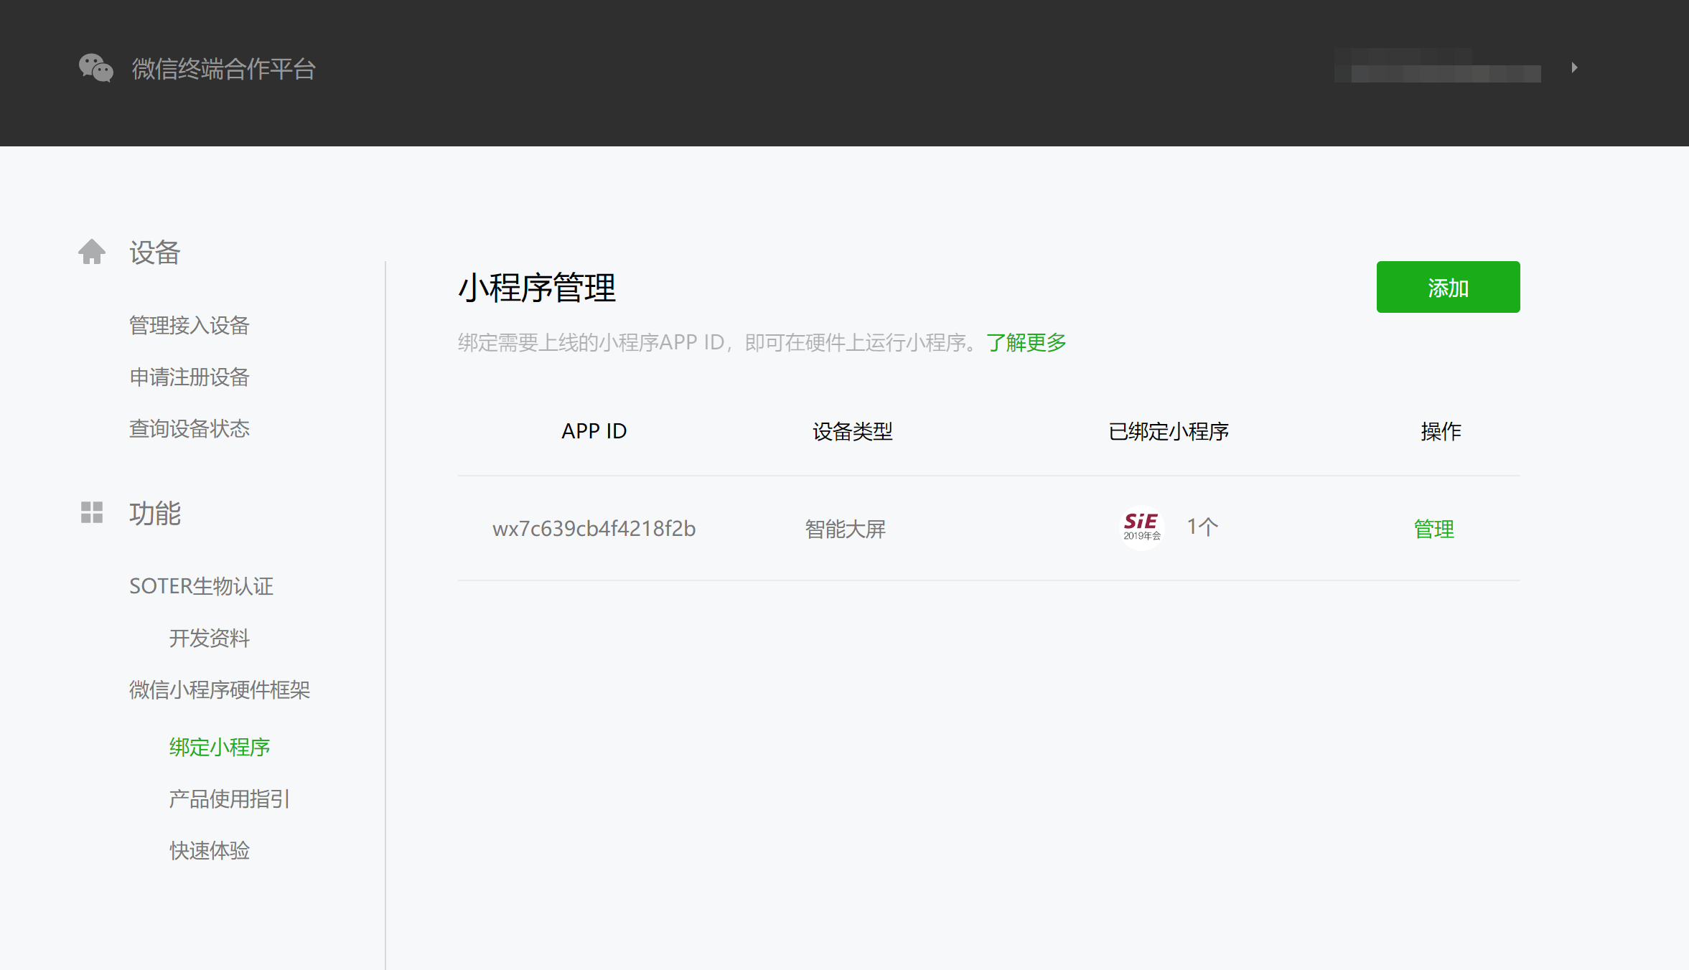
Task: Expand the account dropdown arrow
Action: tap(1574, 67)
